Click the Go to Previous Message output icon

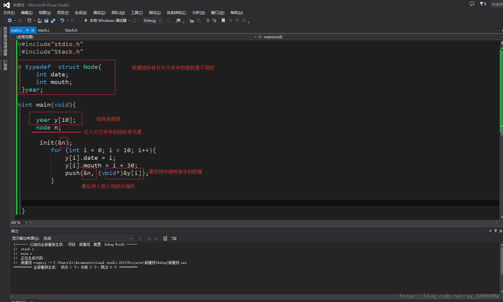click(149, 238)
